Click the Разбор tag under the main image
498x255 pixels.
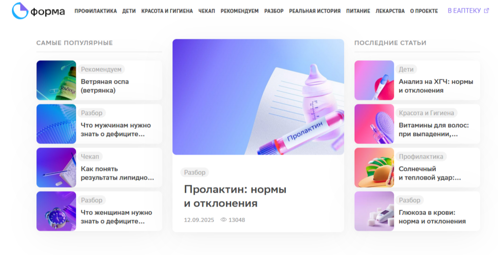click(195, 172)
